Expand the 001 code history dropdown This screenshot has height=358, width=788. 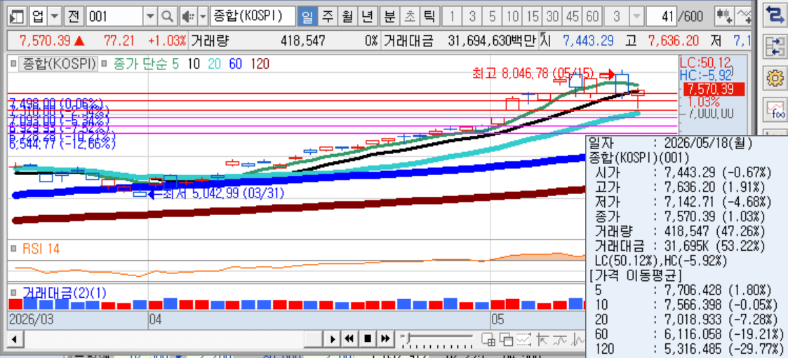tap(150, 17)
